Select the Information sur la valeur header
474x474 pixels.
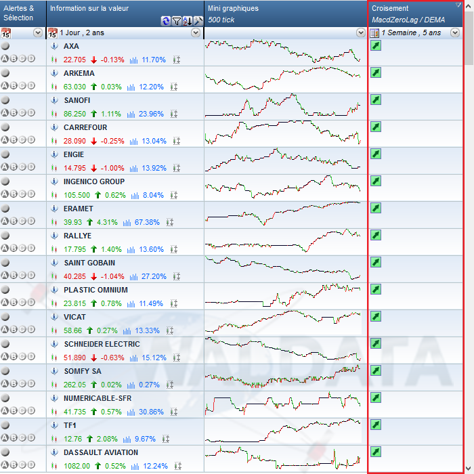coord(125,14)
